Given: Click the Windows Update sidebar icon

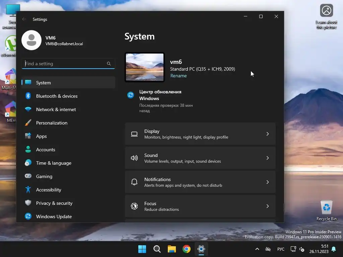Looking at the screenshot, I should click(28, 216).
